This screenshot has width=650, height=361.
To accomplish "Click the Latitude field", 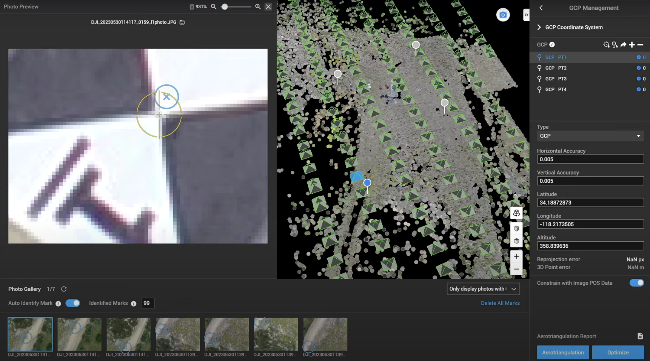I will coord(590,202).
